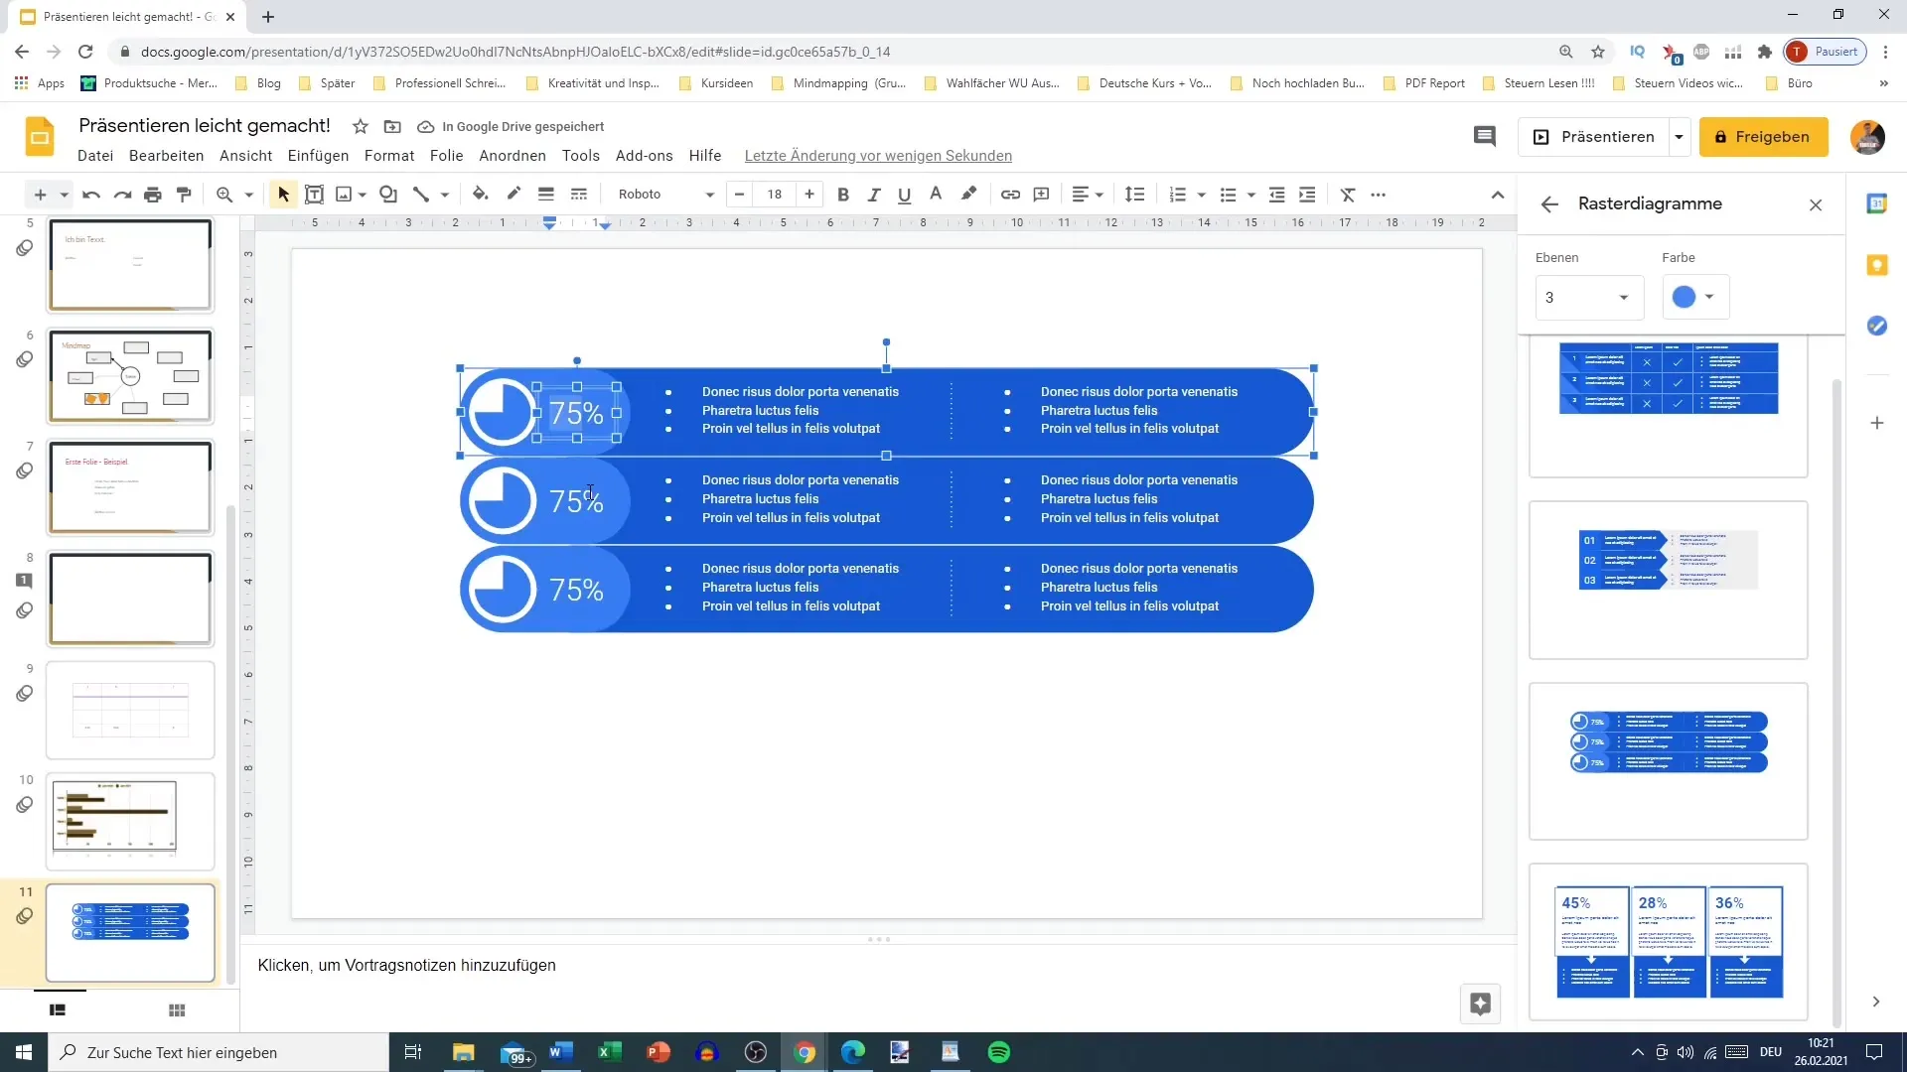Viewport: 1907px width, 1072px height.
Task: Click the border color pencil
Action: (x=513, y=195)
